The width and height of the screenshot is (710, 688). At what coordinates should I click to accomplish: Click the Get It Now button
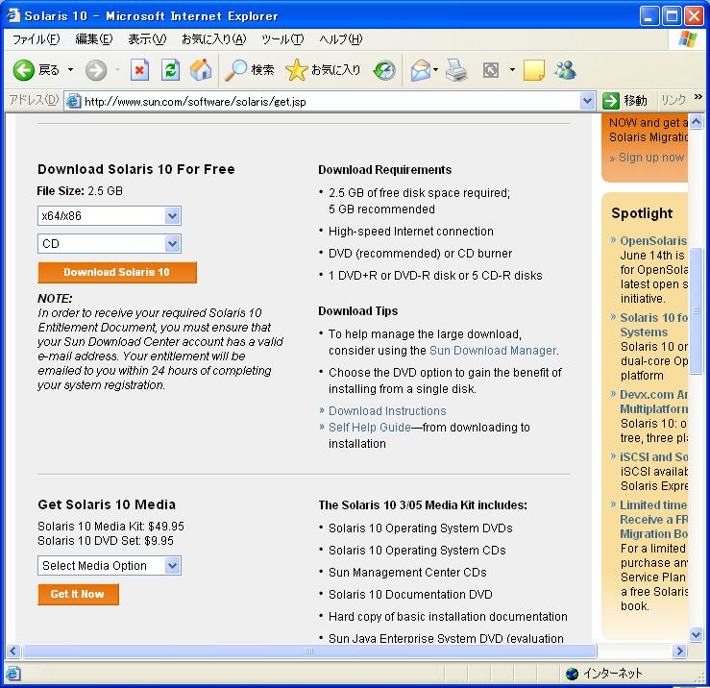[78, 594]
